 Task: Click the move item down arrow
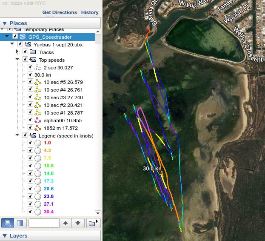77,223
